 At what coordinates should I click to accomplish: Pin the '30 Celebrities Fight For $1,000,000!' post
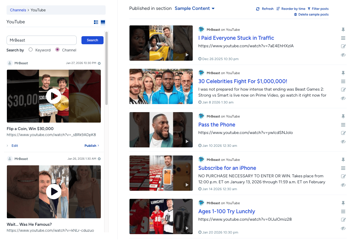[343, 73]
